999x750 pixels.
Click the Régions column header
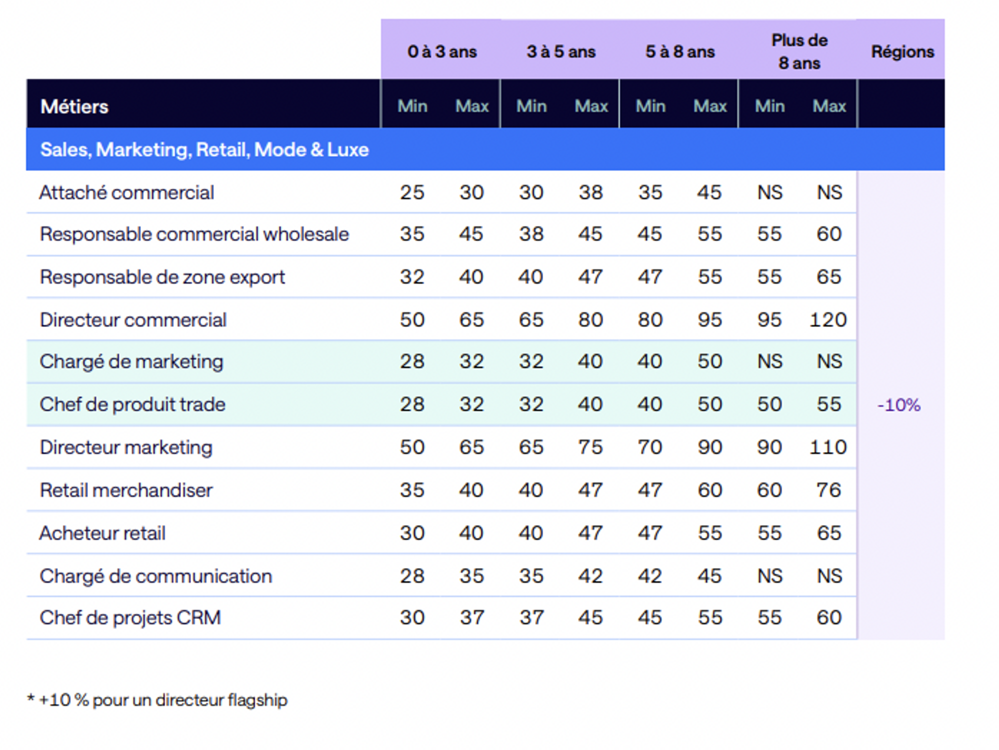click(x=902, y=51)
